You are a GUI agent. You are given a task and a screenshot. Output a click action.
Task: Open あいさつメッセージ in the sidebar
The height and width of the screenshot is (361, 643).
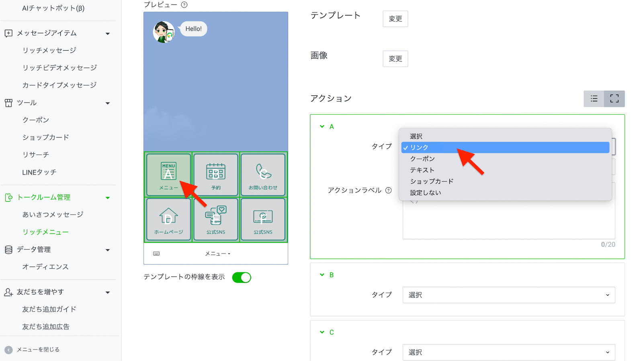(53, 215)
